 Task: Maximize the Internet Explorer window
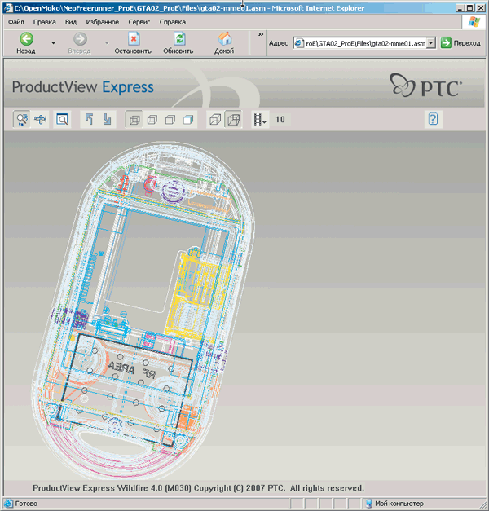[469, 8]
